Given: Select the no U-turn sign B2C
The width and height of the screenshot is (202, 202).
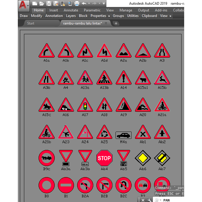Looking at the screenshot, I should click(124, 185).
